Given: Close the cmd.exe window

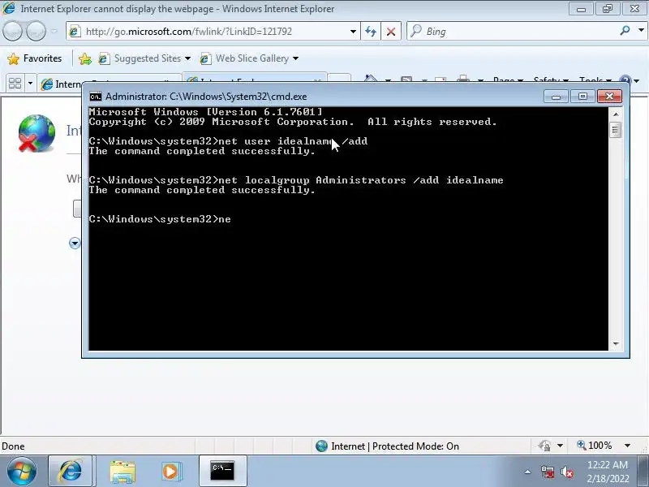Looking at the screenshot, I should 610,97.
